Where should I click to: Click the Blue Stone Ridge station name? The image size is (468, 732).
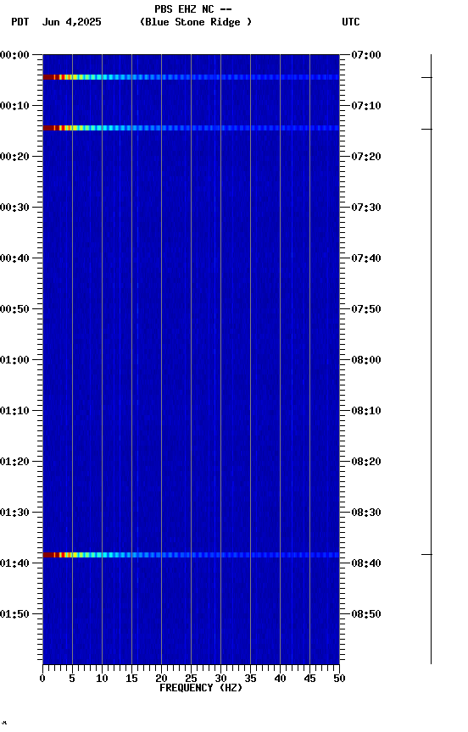(x=196, y=22)
